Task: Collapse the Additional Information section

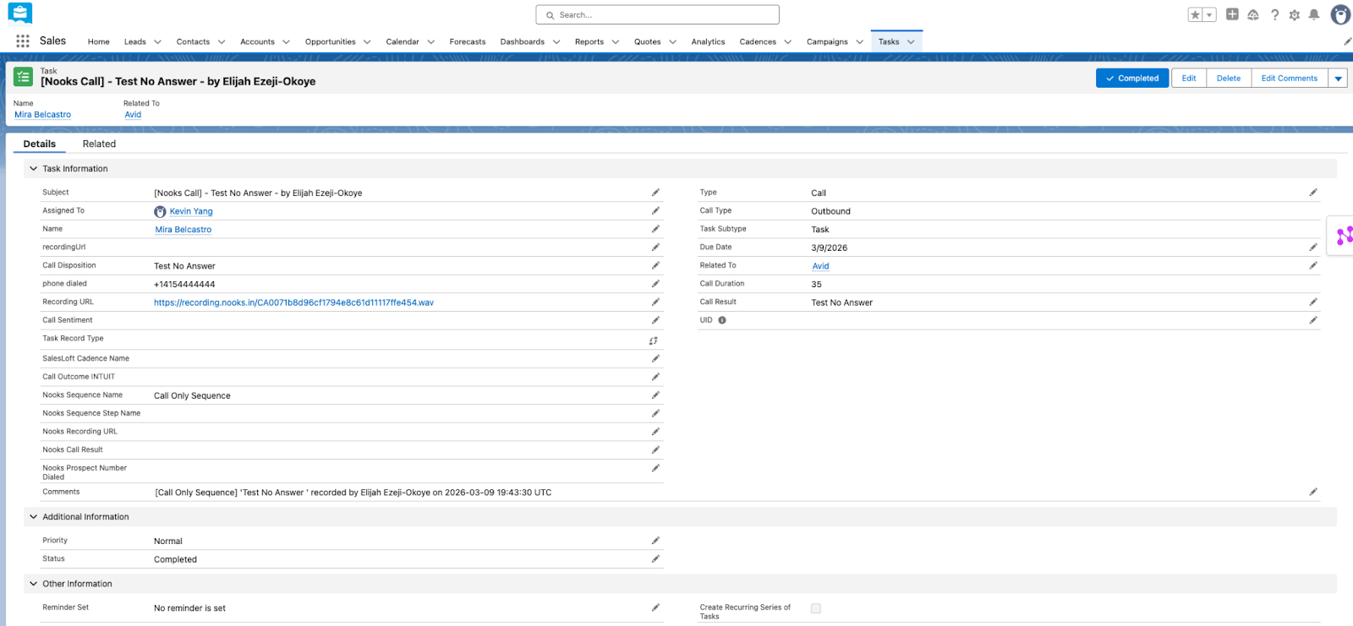Action: coord(34,516)
